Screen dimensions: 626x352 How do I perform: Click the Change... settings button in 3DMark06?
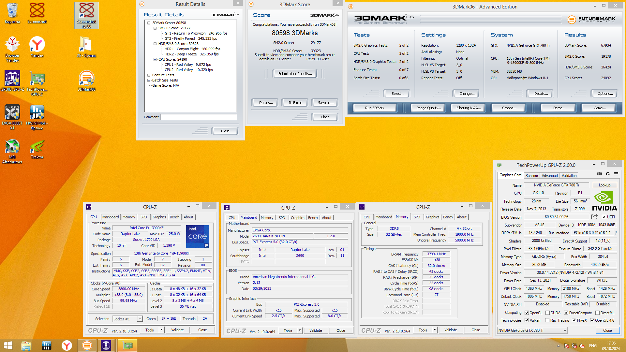coord(467,94)
